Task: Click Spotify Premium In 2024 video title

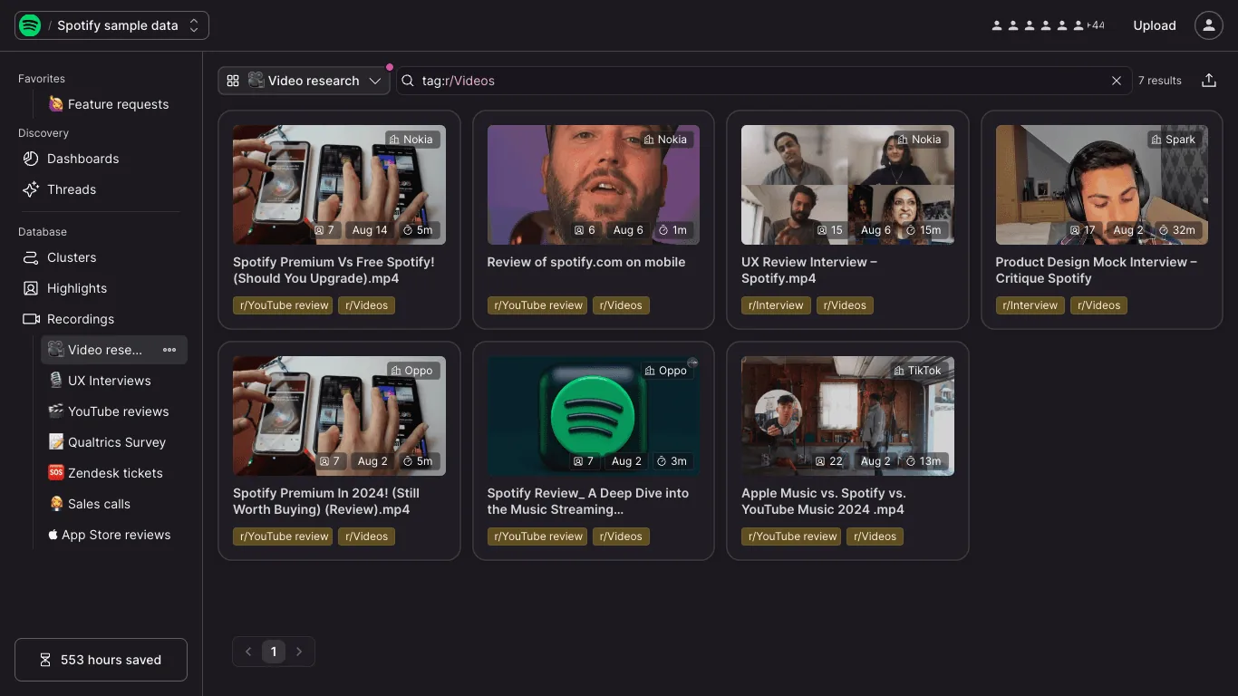Action: click(326, 501)
